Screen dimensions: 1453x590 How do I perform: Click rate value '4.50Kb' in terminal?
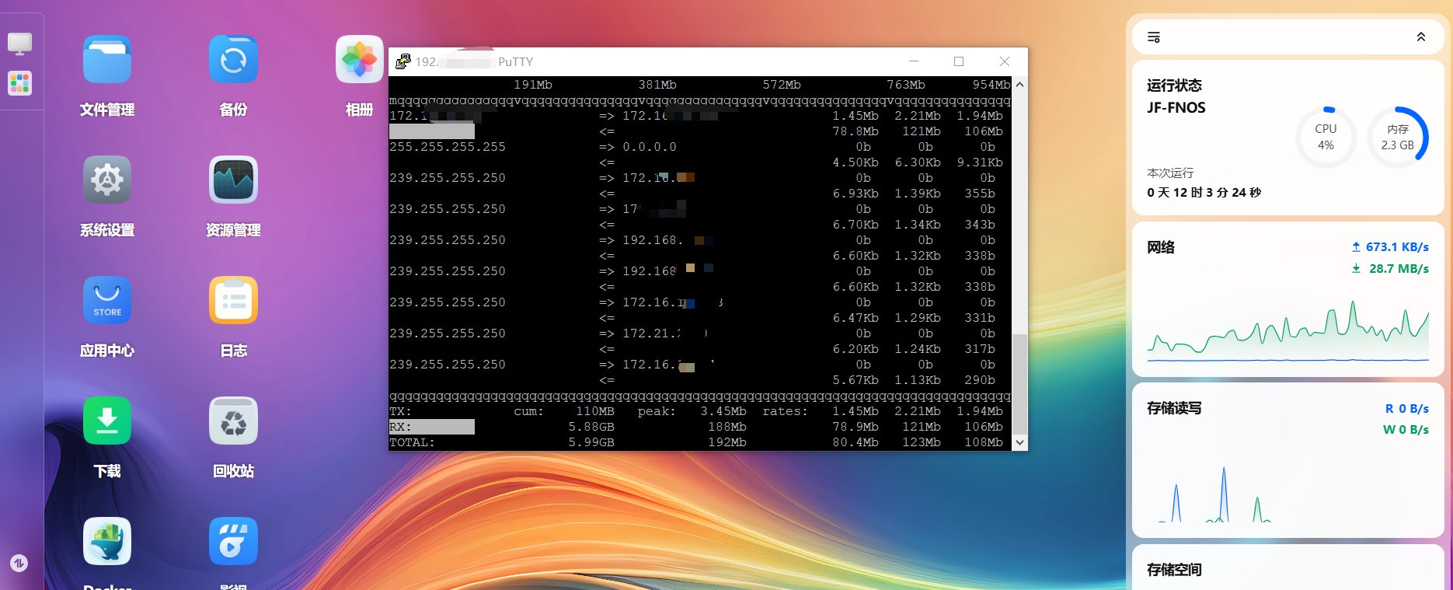tap(855, 162)
